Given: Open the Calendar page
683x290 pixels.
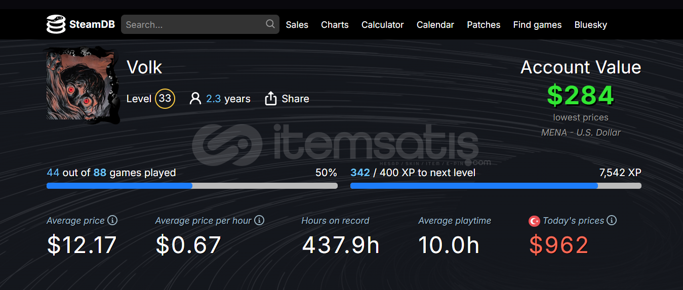Looking at the screenshot, I should [435, 25].
